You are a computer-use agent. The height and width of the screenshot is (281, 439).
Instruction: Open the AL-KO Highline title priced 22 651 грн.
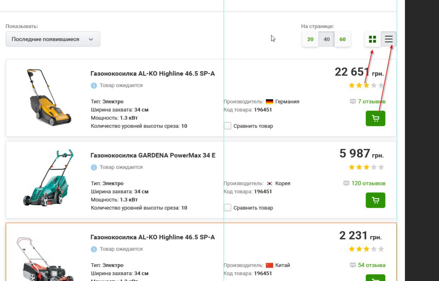[153, 74]
